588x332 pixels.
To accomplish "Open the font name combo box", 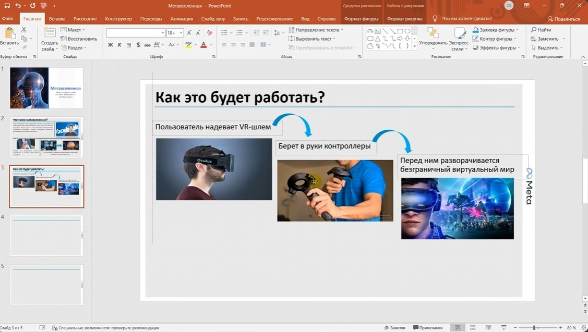I will click(x=136, y=33).
